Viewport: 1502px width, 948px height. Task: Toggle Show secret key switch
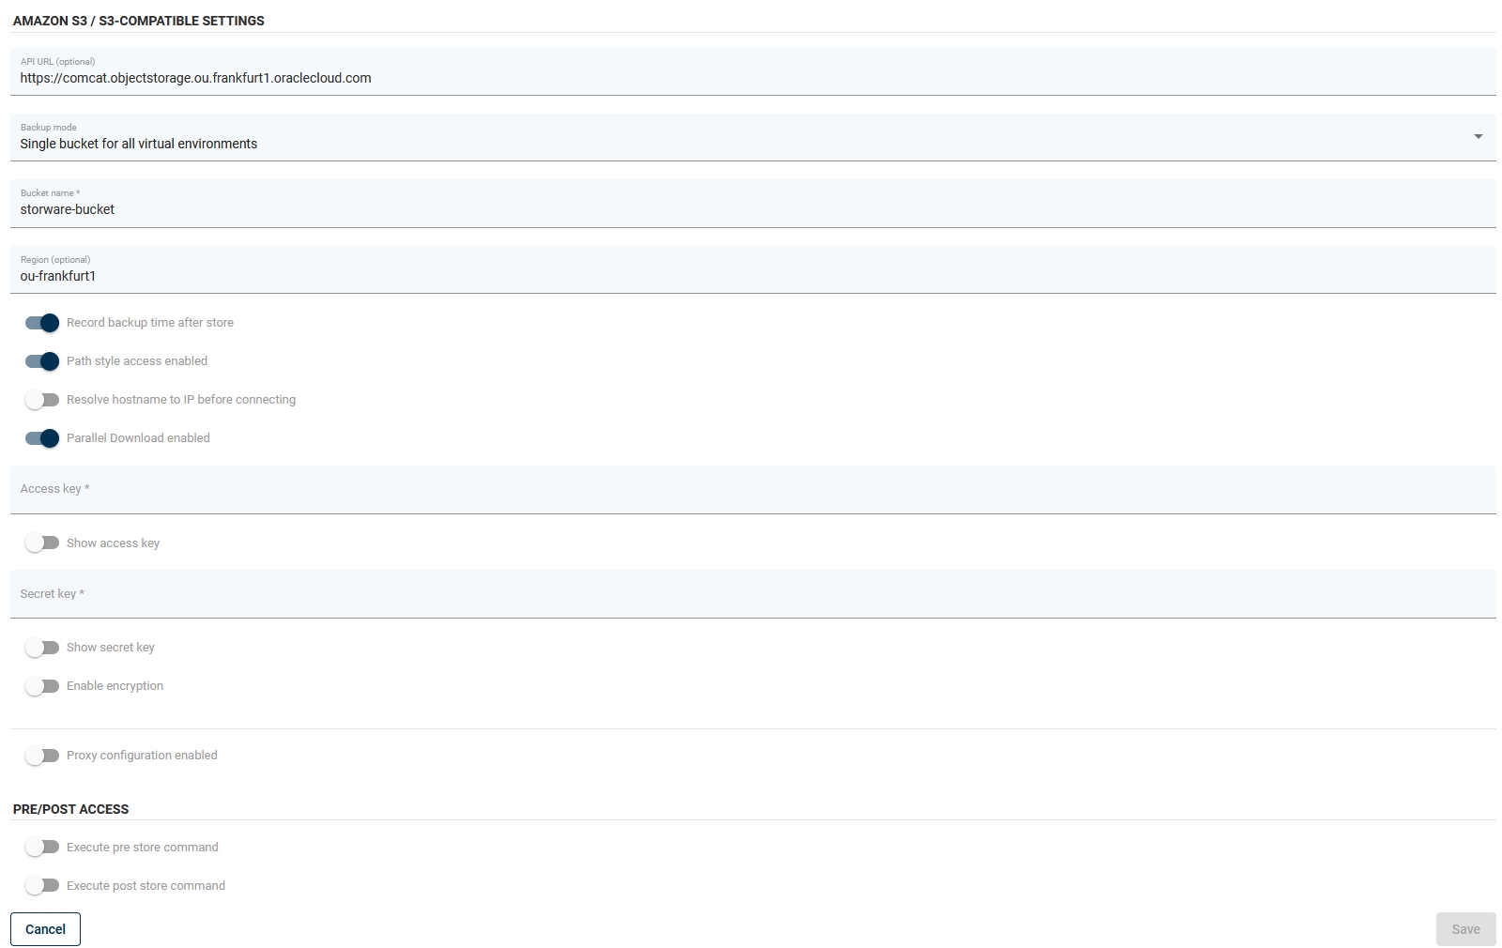point(42,648)
